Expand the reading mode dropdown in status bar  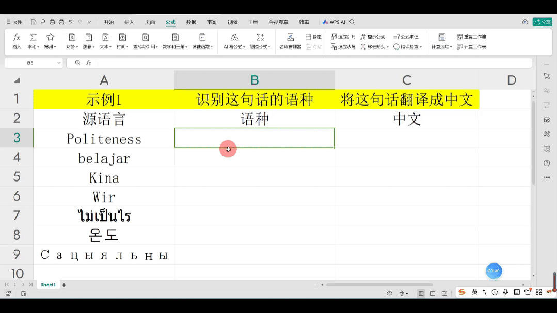407,293
